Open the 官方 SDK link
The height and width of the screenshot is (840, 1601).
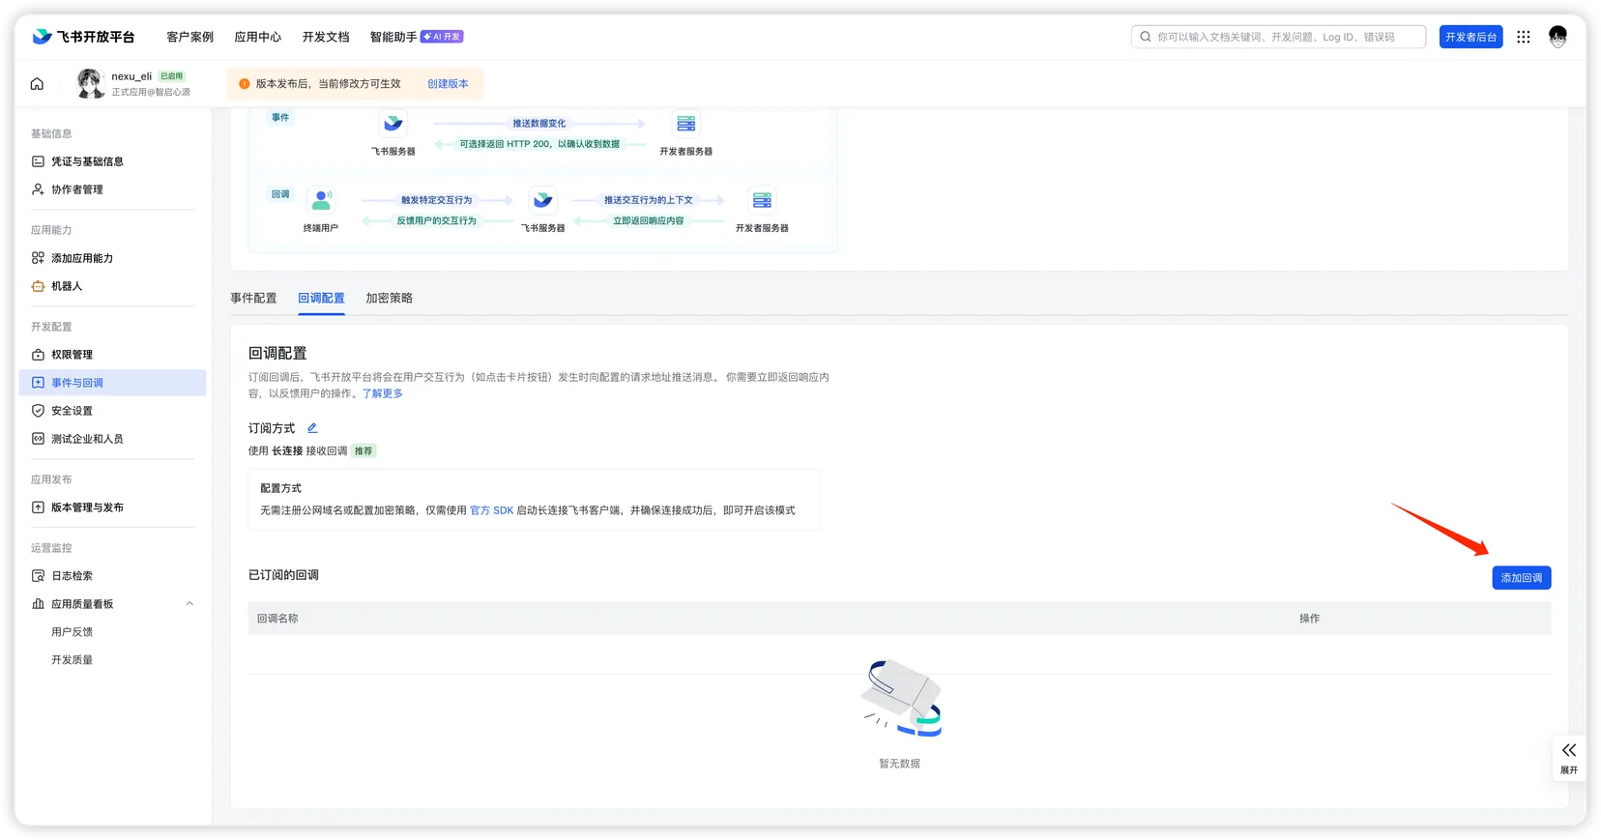491,510
